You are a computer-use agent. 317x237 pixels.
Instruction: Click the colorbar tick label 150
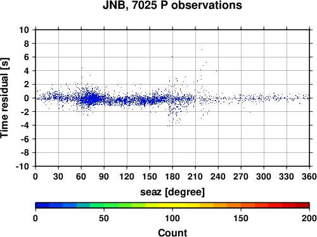[x=241, y=218]
